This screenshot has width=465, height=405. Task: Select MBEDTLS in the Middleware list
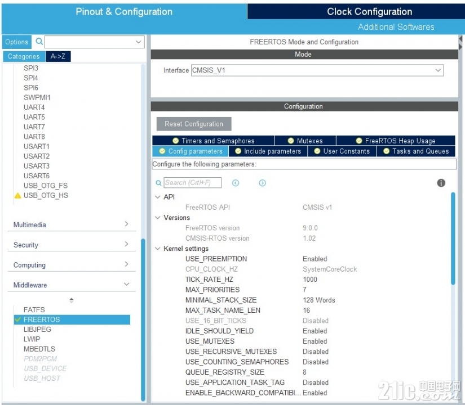tap(39, 349)
